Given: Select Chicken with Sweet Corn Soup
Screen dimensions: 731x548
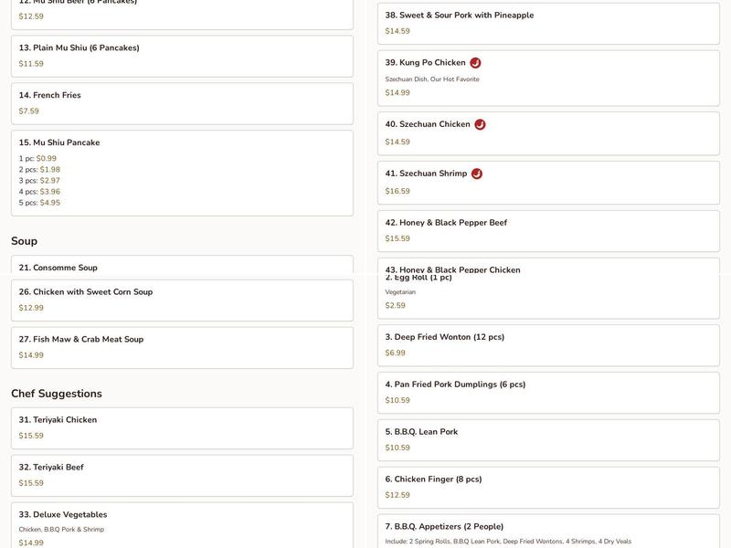Looking at the screenshot, I should pyautogui.click(x=182, y=300).
